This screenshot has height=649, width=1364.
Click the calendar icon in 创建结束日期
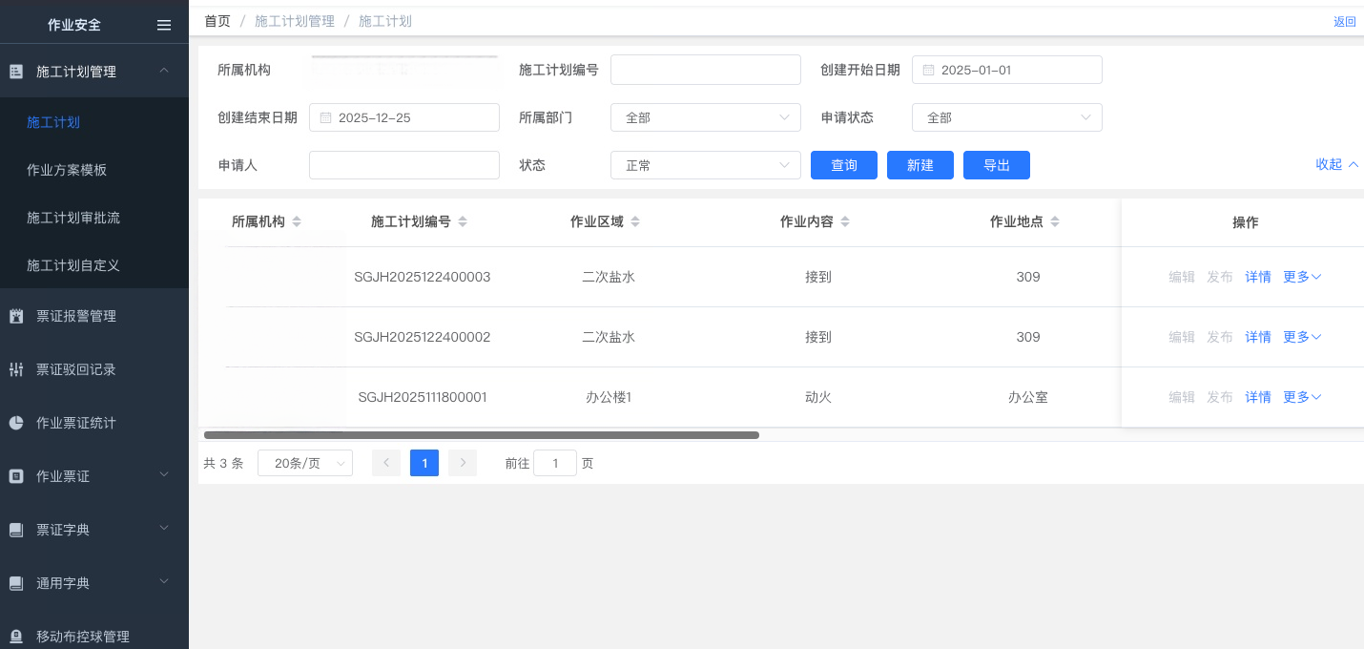(x=325, y=117)
